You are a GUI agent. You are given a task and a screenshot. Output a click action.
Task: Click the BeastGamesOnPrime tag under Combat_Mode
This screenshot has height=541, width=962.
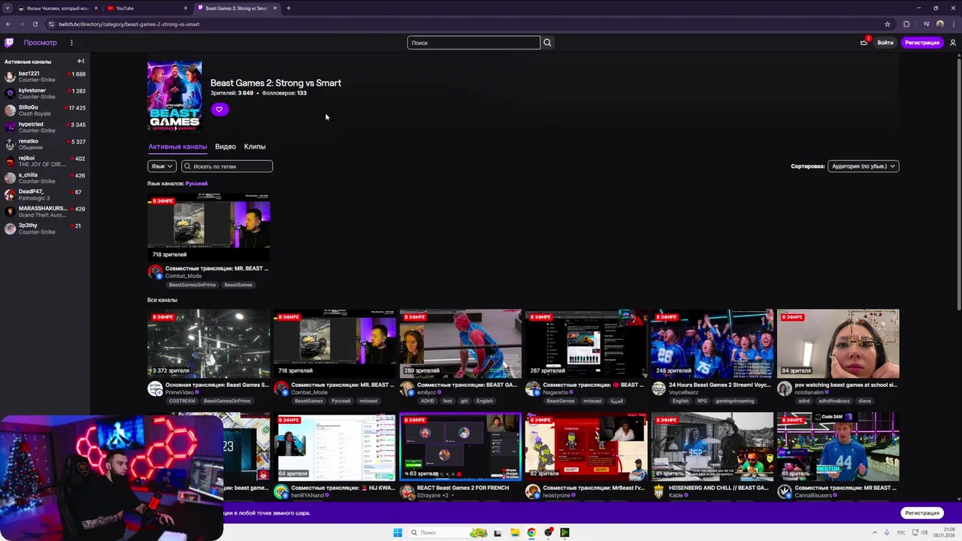[x=192, y=285]
